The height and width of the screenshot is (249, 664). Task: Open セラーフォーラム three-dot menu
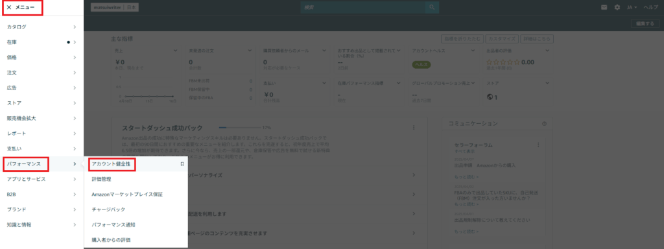(x=538, y=145)
